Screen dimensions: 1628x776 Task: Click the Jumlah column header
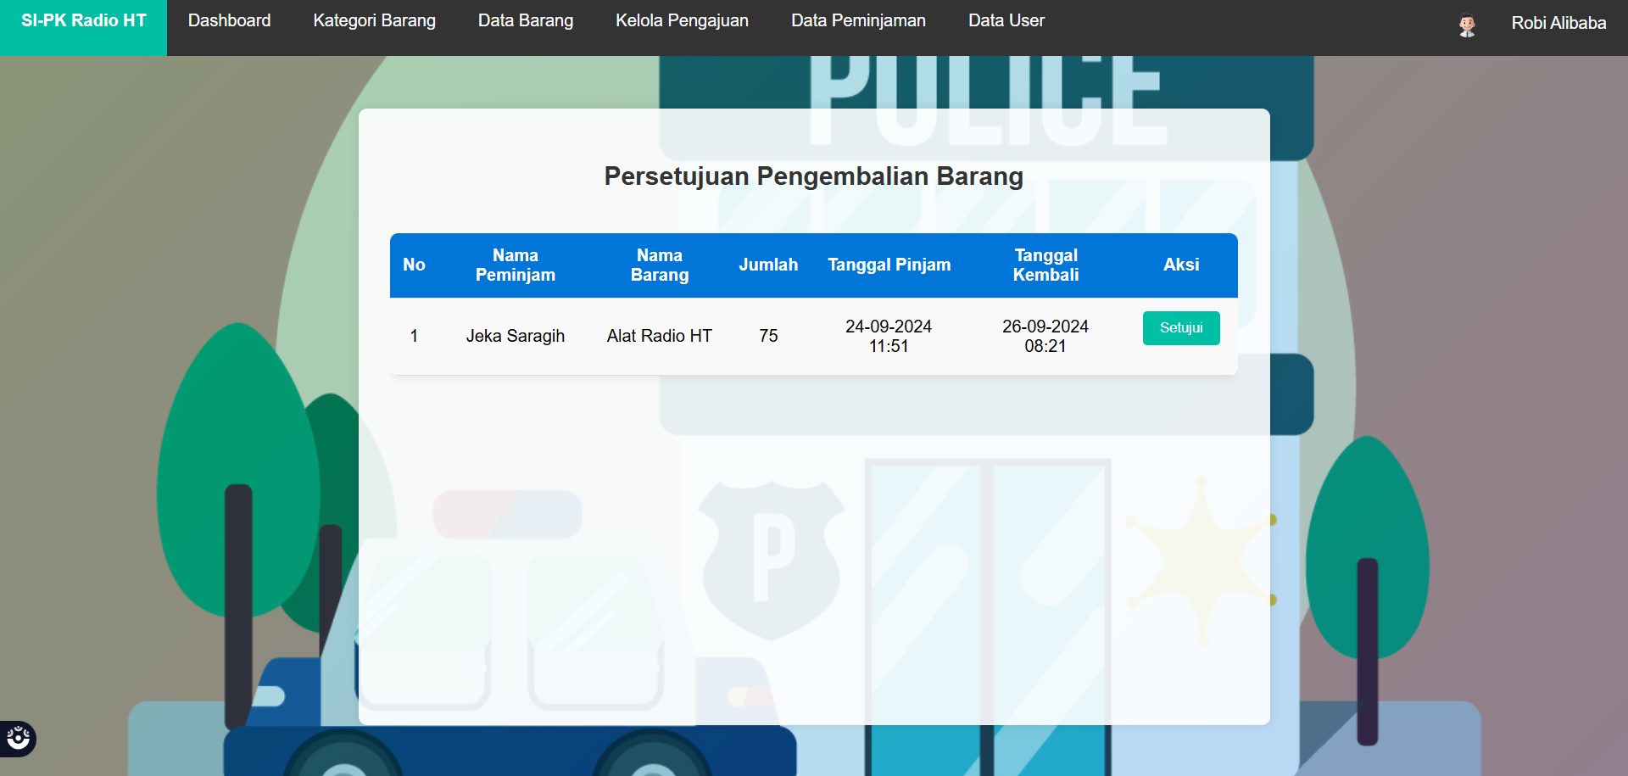tap(768, 265)
